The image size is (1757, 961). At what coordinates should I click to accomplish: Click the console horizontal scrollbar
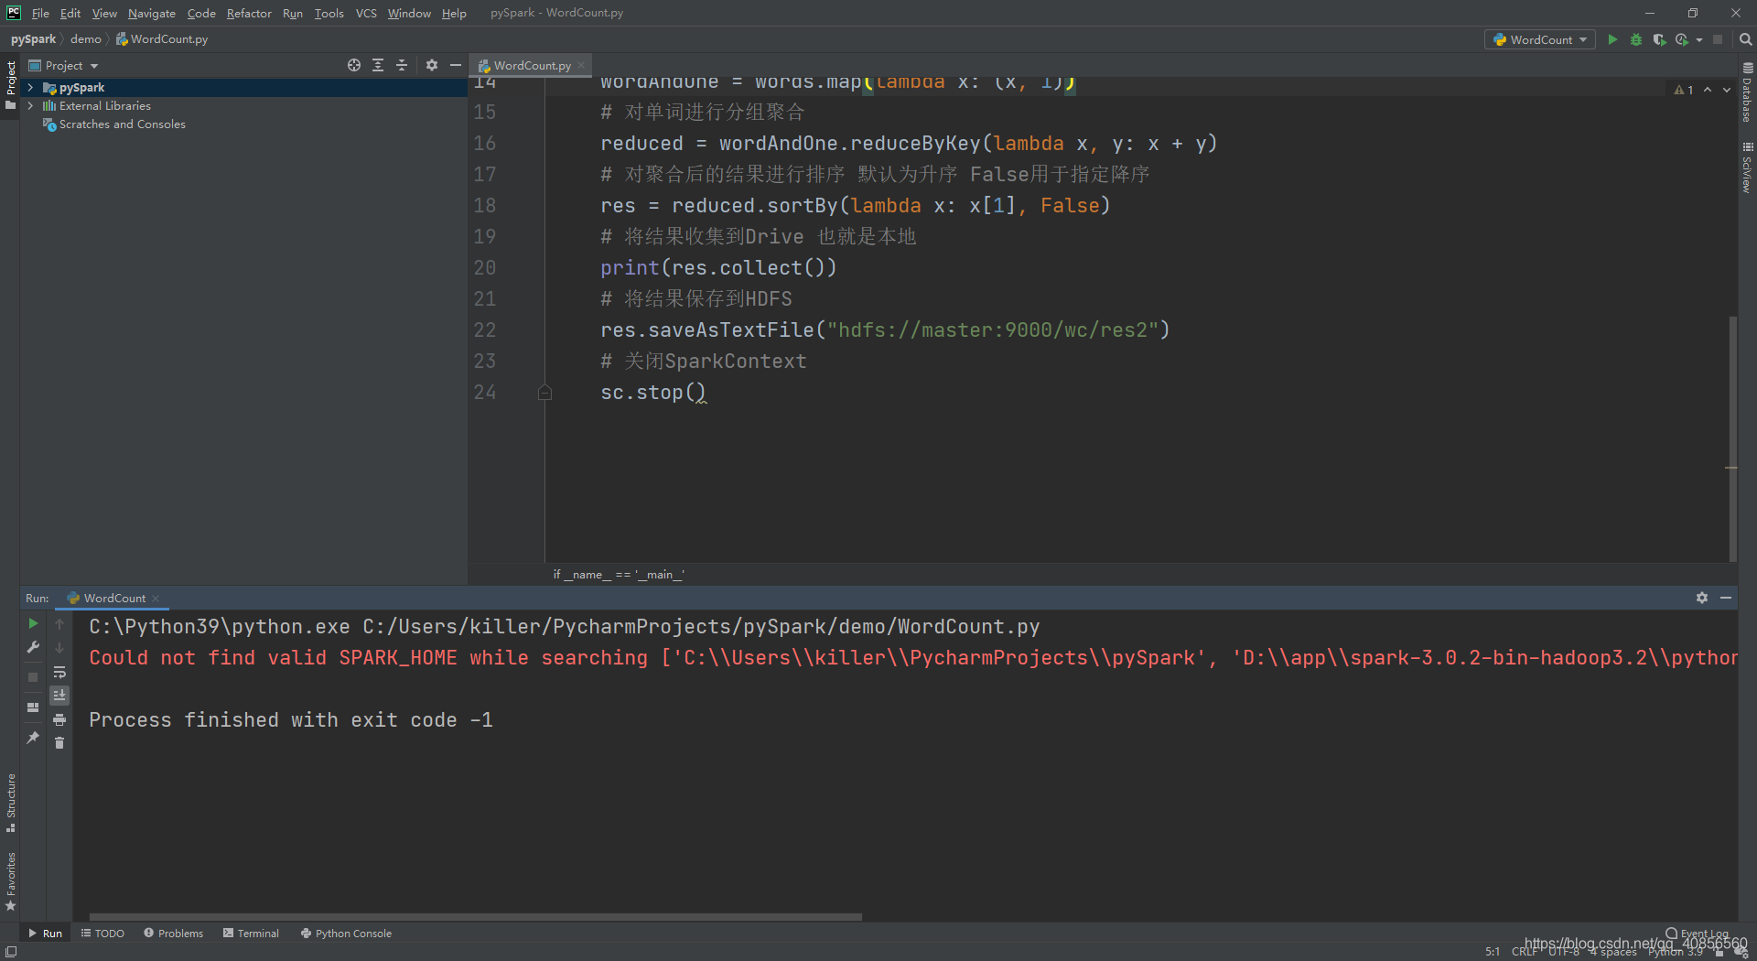(476, 916)
